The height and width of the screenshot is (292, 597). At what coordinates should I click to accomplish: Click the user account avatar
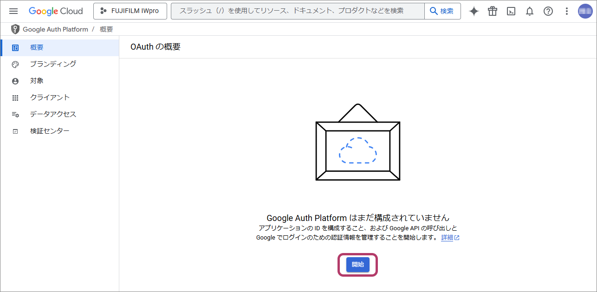point(585,11)
